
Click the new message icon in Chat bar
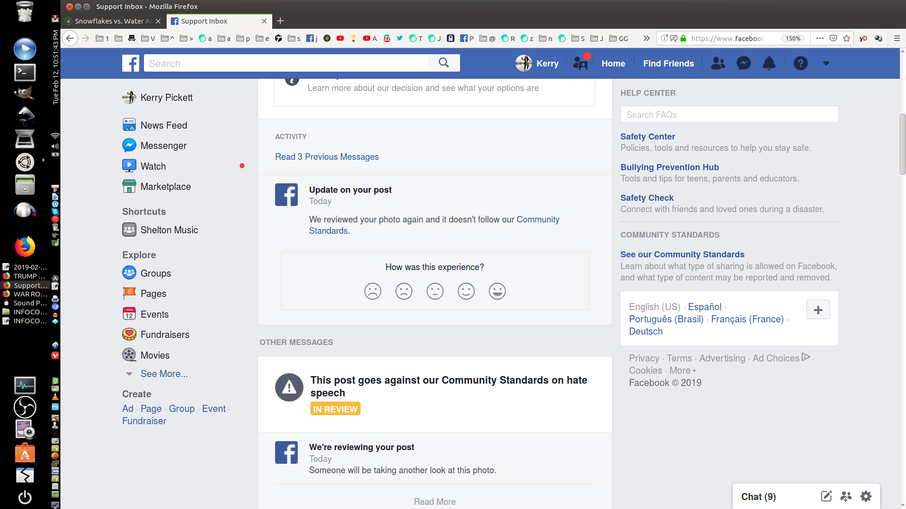tap(826, 496)
